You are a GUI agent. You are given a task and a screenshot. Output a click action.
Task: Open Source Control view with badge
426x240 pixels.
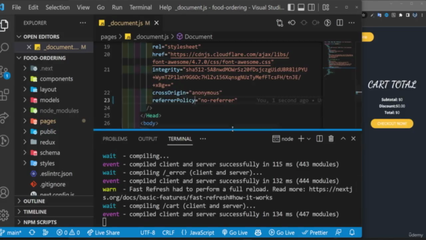pos(5,72)
